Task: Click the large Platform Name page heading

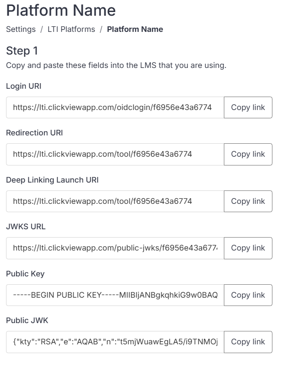Action: pyautogui.click(x=61, y=11)
